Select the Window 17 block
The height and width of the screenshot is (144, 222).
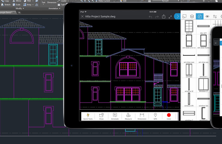(x=203, y=85)
